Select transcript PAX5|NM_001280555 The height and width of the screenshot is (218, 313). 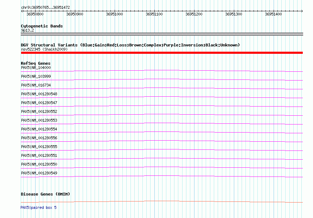(x=39, y=147)
